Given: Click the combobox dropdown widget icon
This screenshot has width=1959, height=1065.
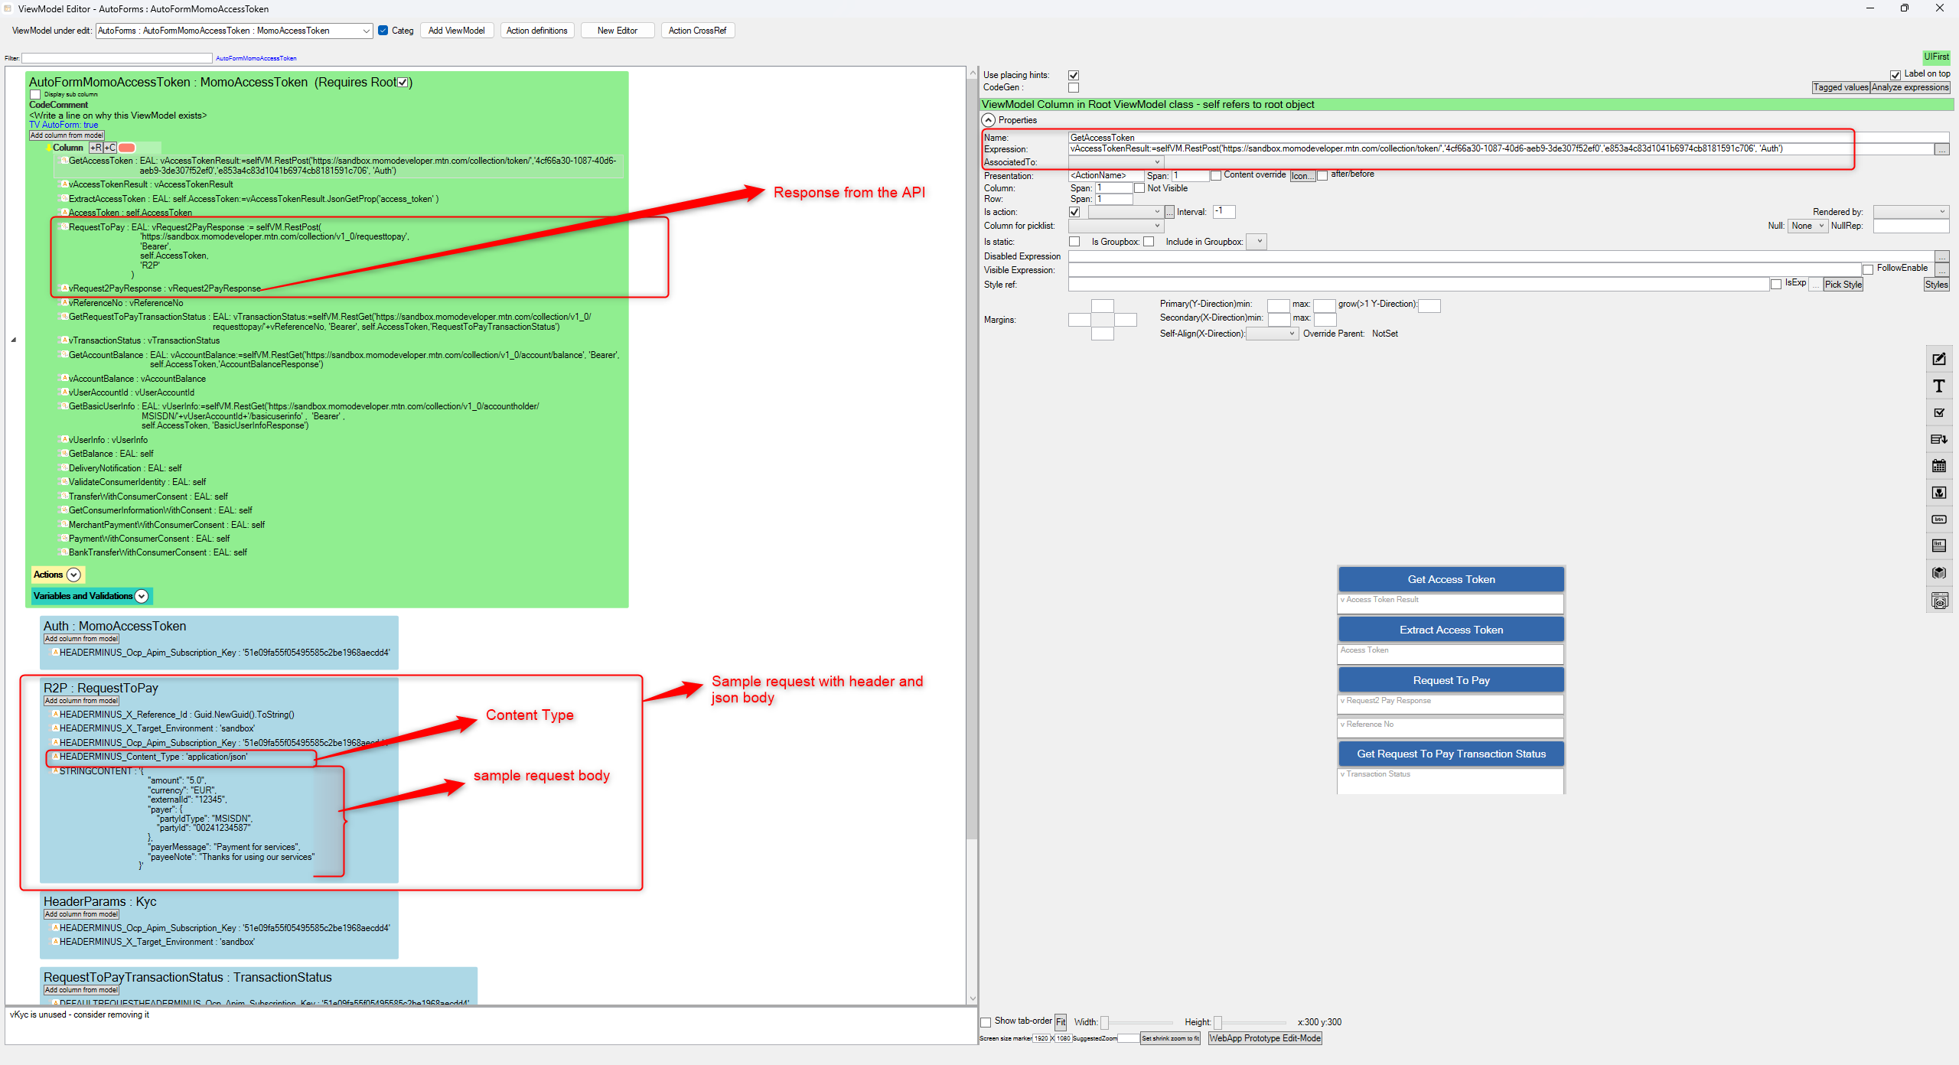Looking at the screenshot, I should 1938,439.
